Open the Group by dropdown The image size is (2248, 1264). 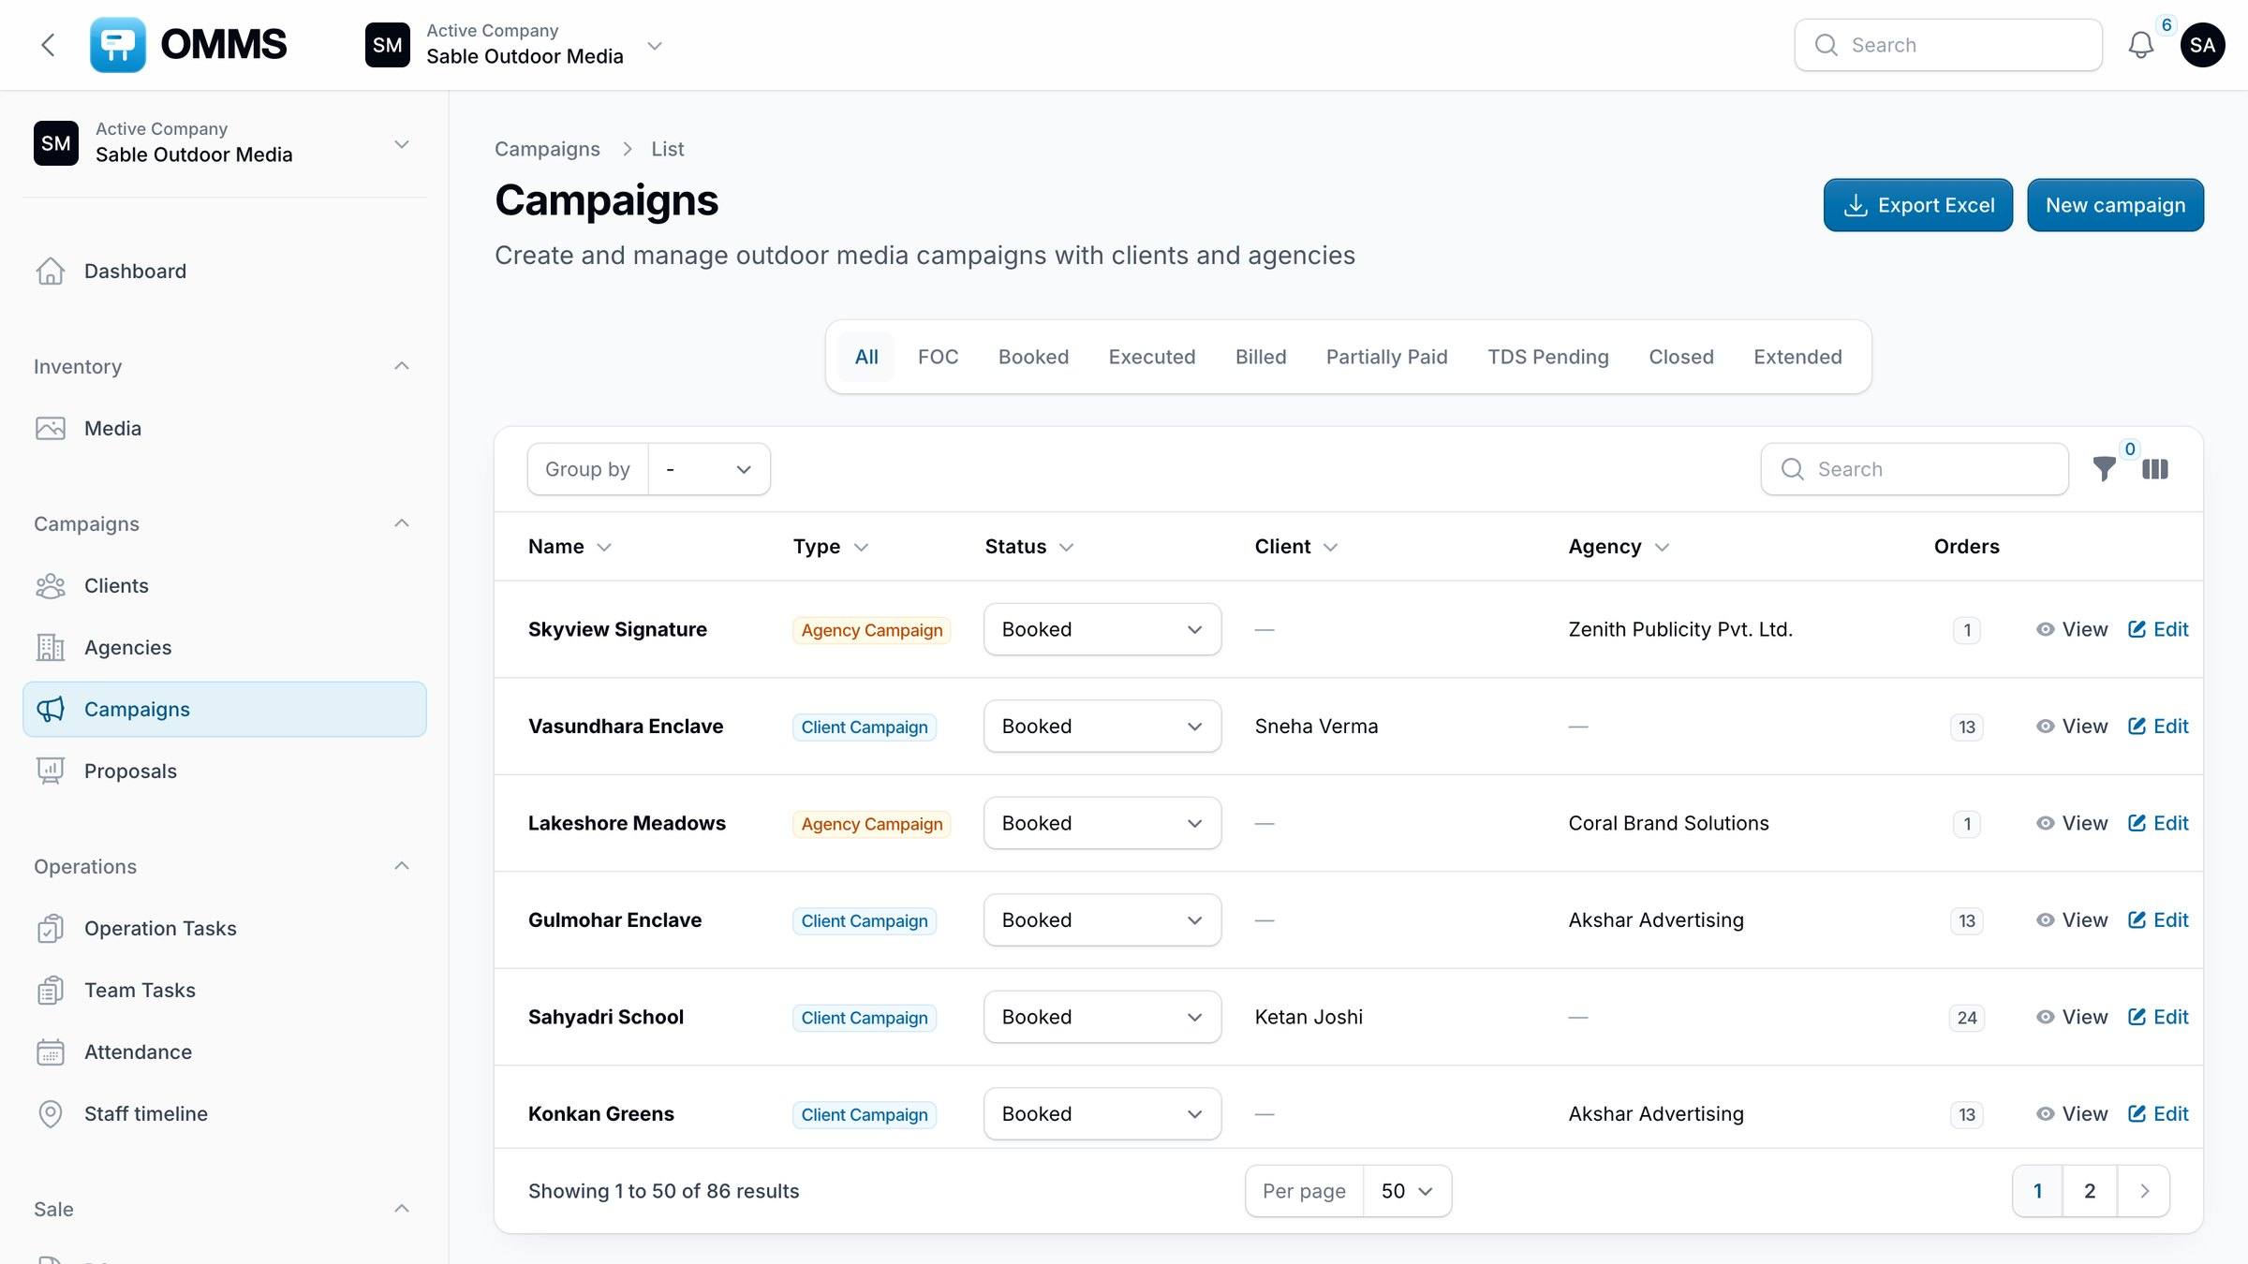[709, 469]
